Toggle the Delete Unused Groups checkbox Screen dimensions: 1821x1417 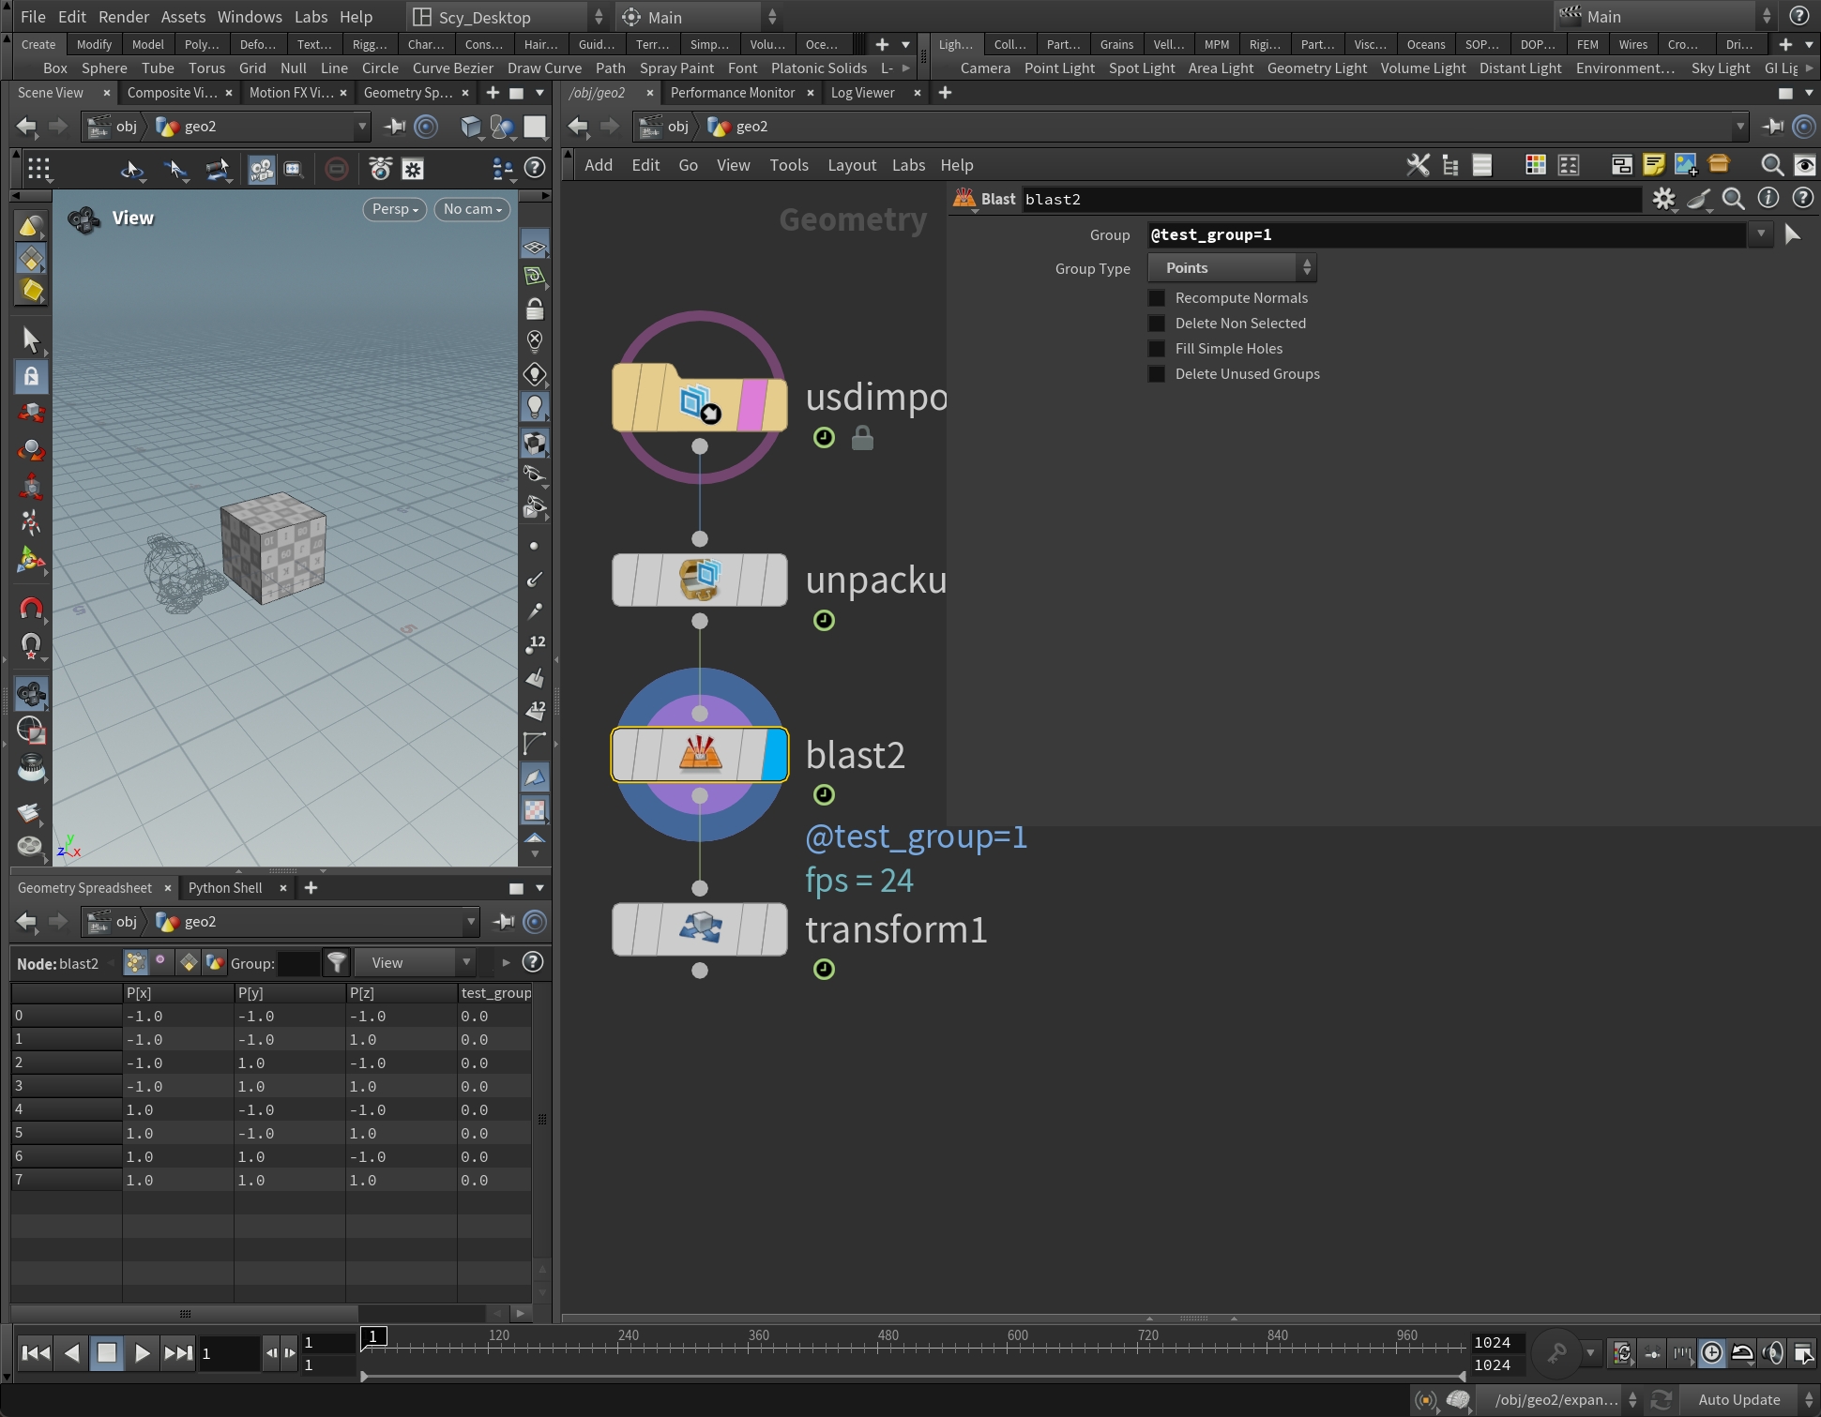coord(1157,374)
